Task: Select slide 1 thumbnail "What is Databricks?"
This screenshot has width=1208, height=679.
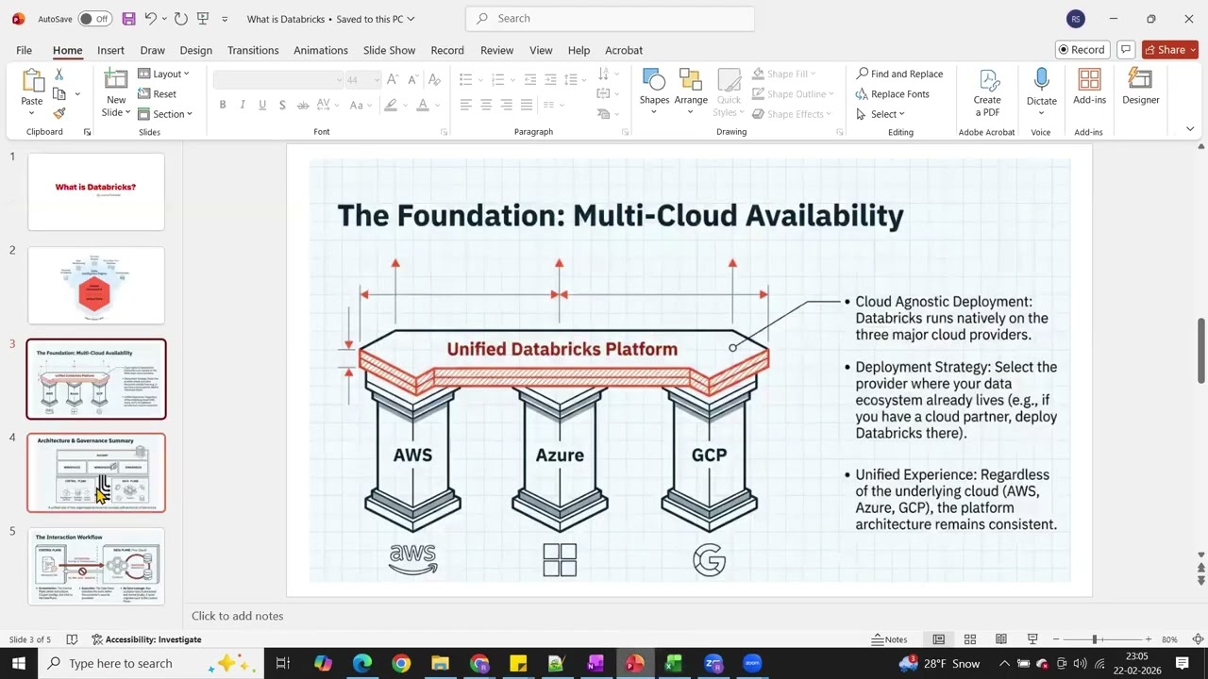Action: click(96, 191)
